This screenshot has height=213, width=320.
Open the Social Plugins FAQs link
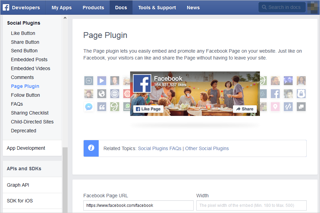click(159, 148)
